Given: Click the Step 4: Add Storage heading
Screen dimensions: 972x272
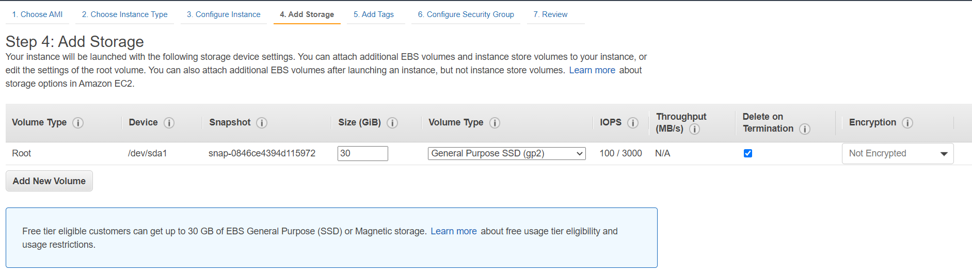Looking at the screenshot, I should [x=75, y=41].
